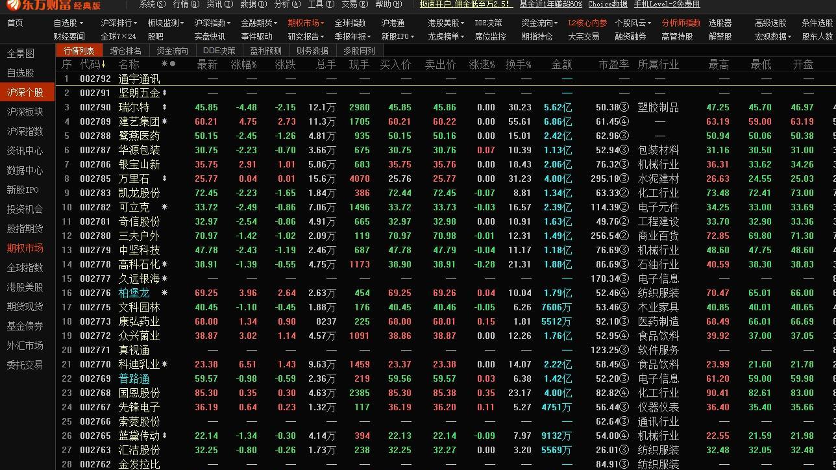
Task: Click the marker icon next to 瑞尔特
Action: pyautogui.click(x=164, y=107)
